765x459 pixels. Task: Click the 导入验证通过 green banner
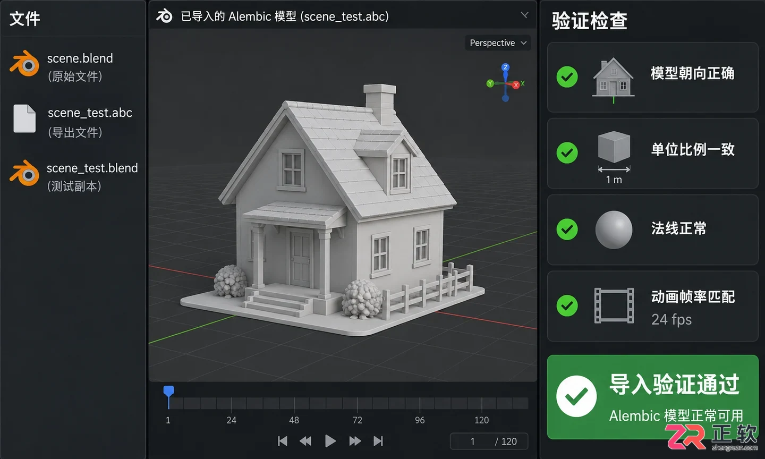(652, 397)
